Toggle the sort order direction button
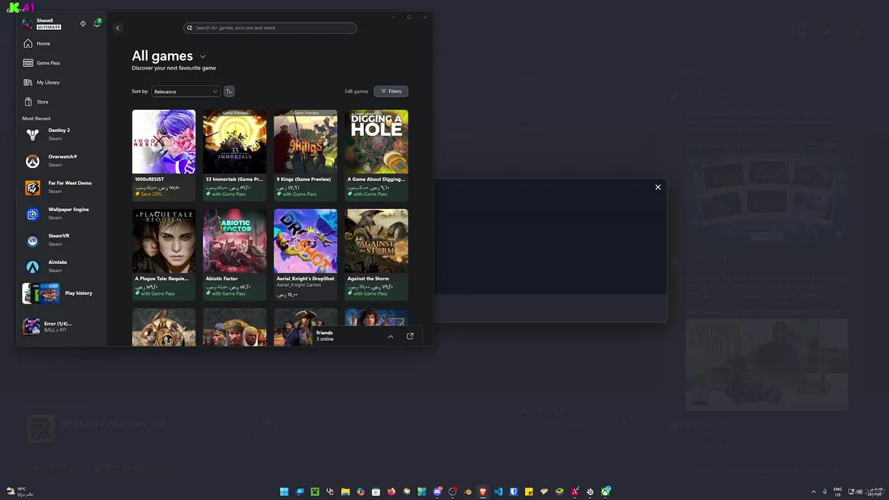The width and height of the screenshot is (889, 500). pyautogui.click(x=229, y=91)
